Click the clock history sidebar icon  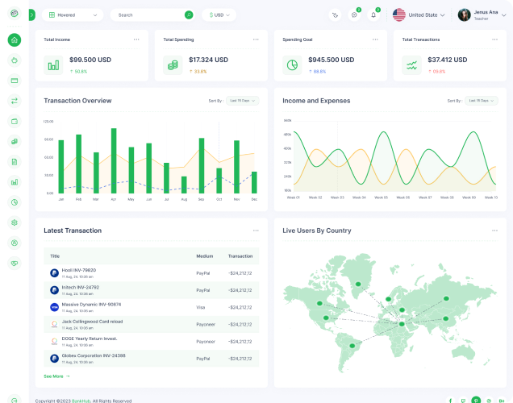[15, 202]
